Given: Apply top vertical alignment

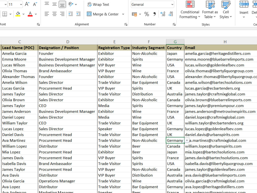Looking at the screenshot, I should tap(47, 4).
